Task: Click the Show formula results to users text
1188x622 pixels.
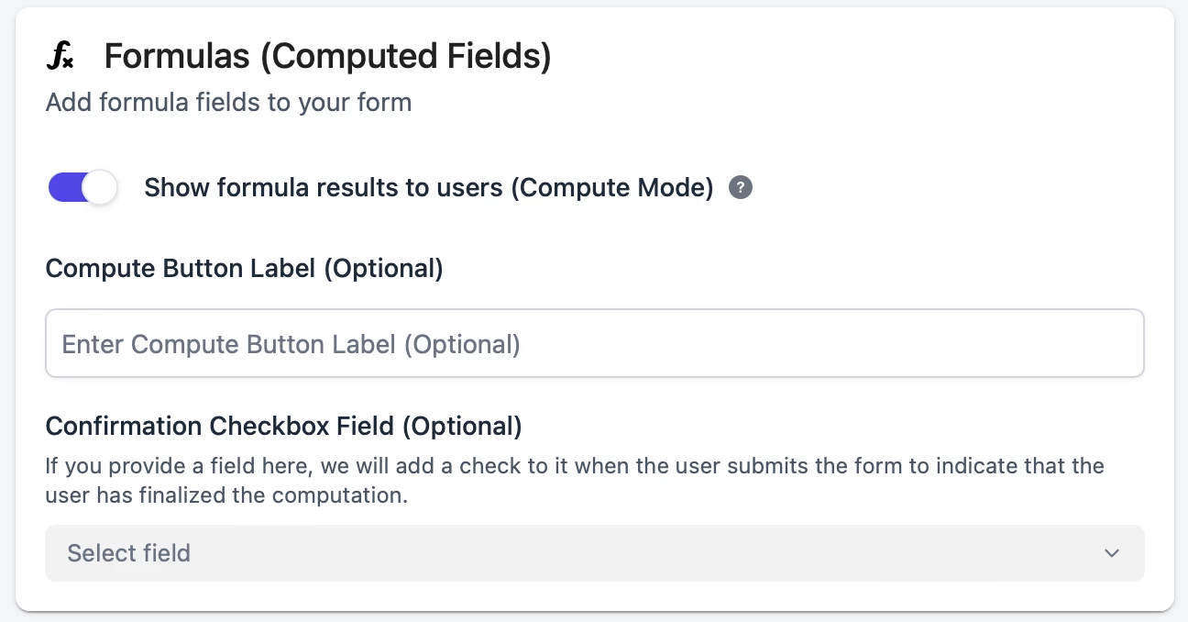Action: (324, 188)
